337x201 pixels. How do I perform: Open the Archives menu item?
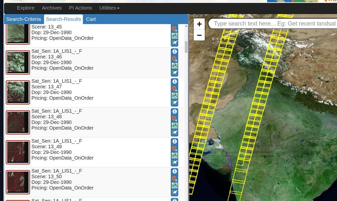tap(52, 8)
